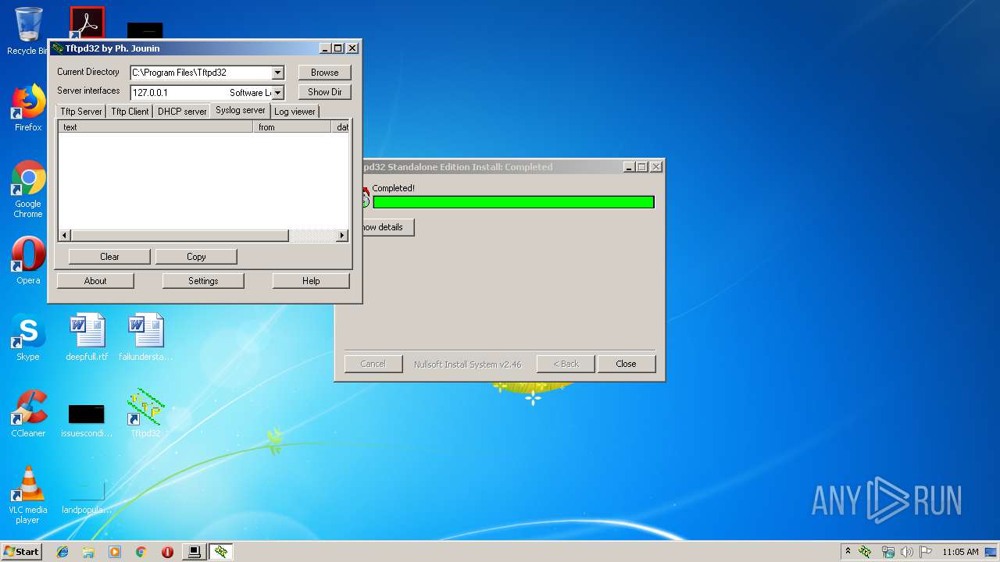1000x562 pixels.
Task: Open Skype from the desktop
Action: (x=28, y=336)
